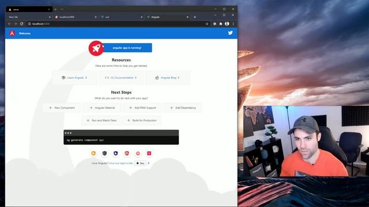
Task: Switch to the vue tab
Action: click(x=121, y=17)
